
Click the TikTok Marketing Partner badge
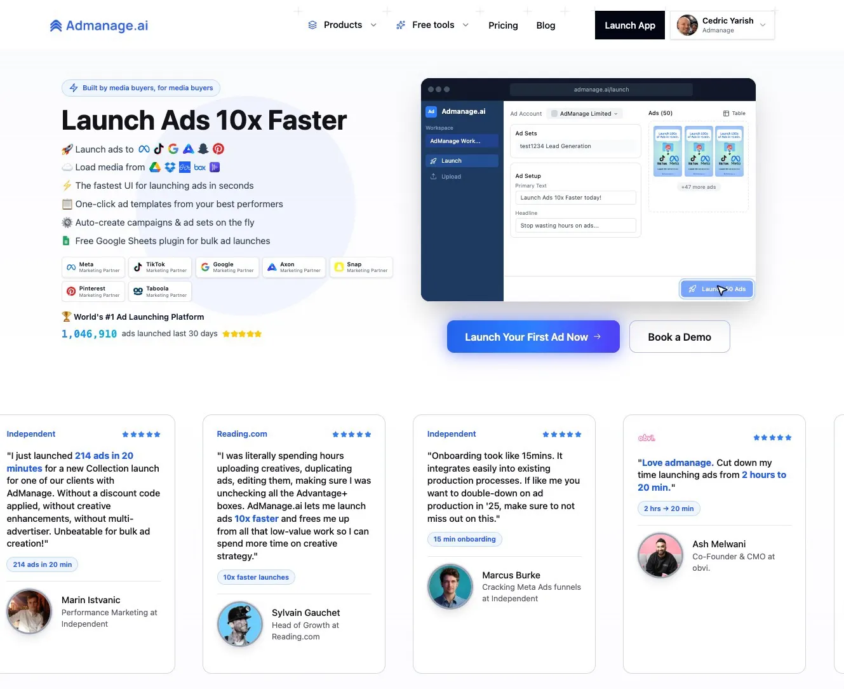click(x=160, y=267)
